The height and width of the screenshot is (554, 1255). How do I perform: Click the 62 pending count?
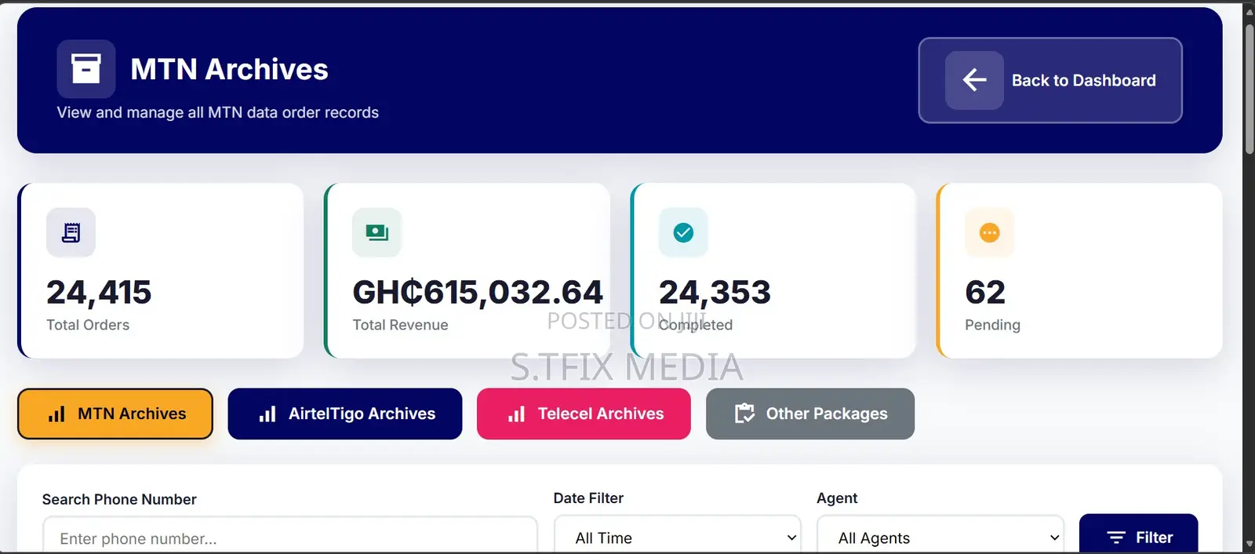[x=985, y=292]
